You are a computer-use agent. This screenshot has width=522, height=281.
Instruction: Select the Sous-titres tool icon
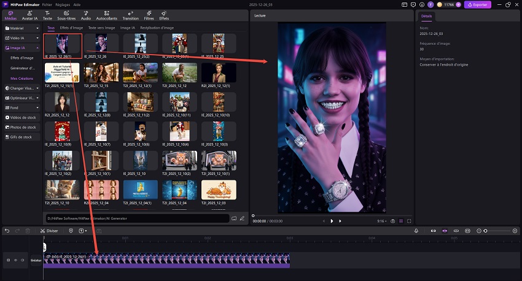[65, 15]
